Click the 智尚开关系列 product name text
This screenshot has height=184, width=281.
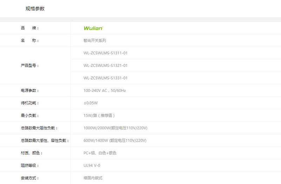point(95,41)
